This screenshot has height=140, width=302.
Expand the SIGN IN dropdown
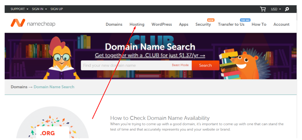click(39, 9)
